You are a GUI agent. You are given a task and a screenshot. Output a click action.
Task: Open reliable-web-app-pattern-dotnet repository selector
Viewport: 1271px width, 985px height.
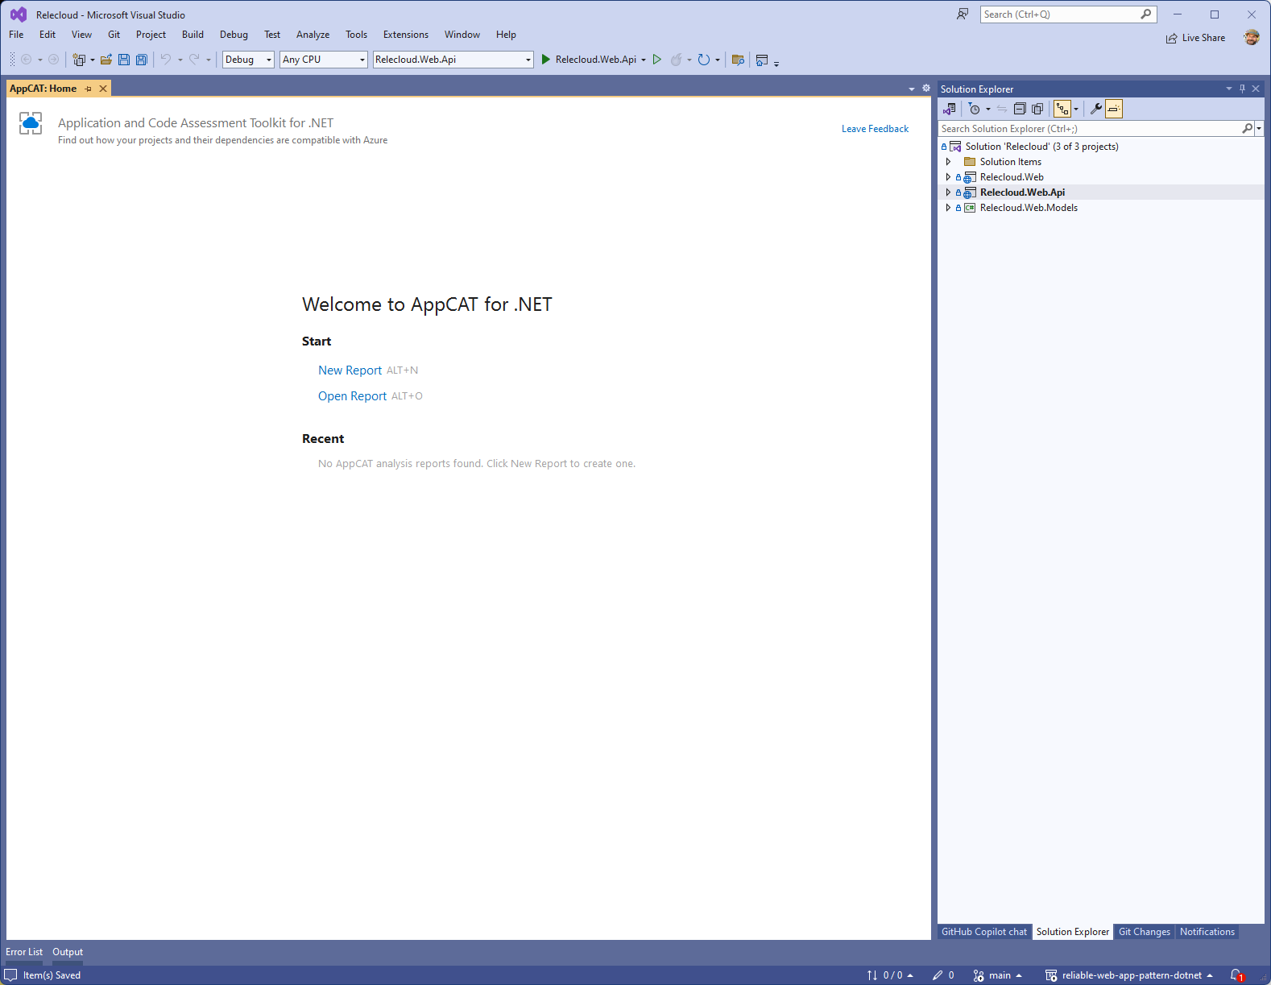(x=1129, y=975)
